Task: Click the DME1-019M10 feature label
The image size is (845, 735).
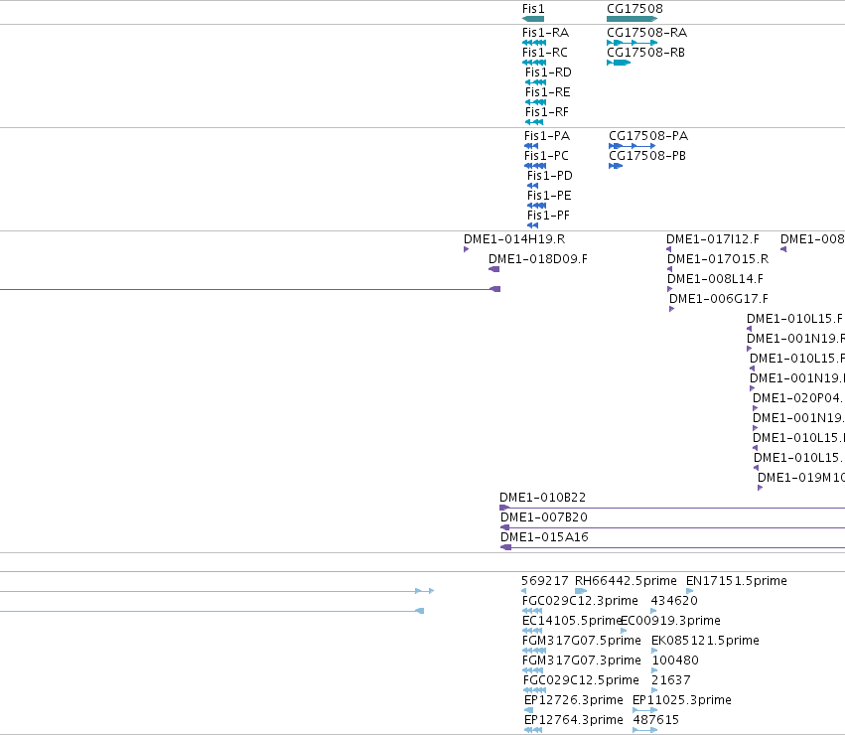Action: 800,478
